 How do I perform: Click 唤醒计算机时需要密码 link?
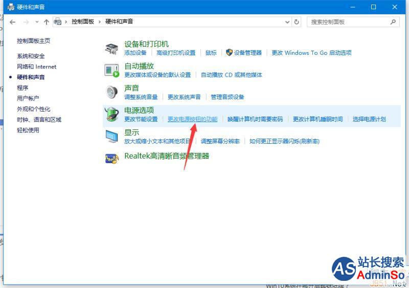click(255, 119)
